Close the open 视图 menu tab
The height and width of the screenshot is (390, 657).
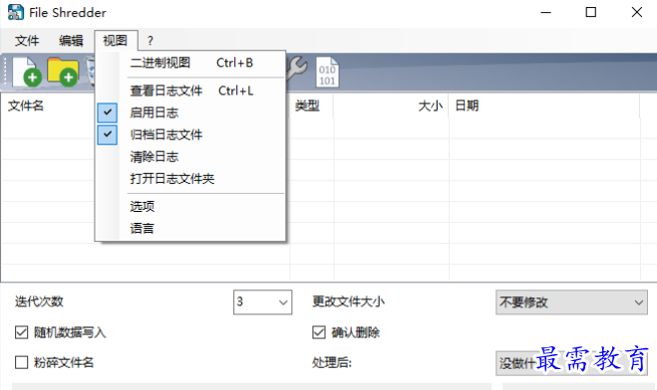coord(116,41)
